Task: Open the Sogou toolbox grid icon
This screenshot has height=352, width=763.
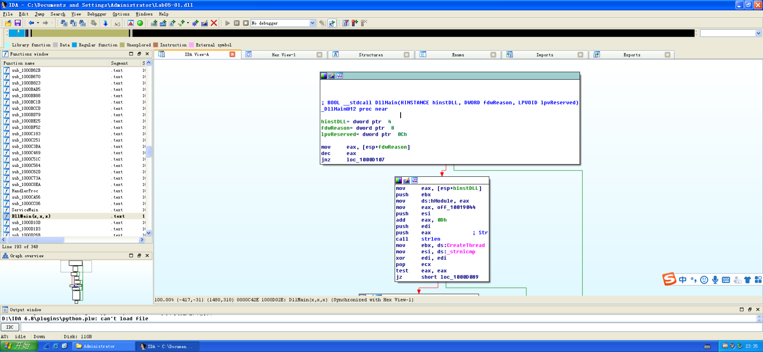Action: point(758,280)
